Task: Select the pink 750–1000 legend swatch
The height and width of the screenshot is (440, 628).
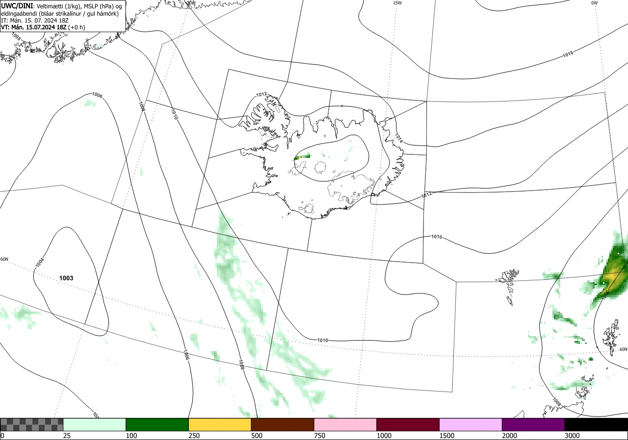Action: coord(345,424)
